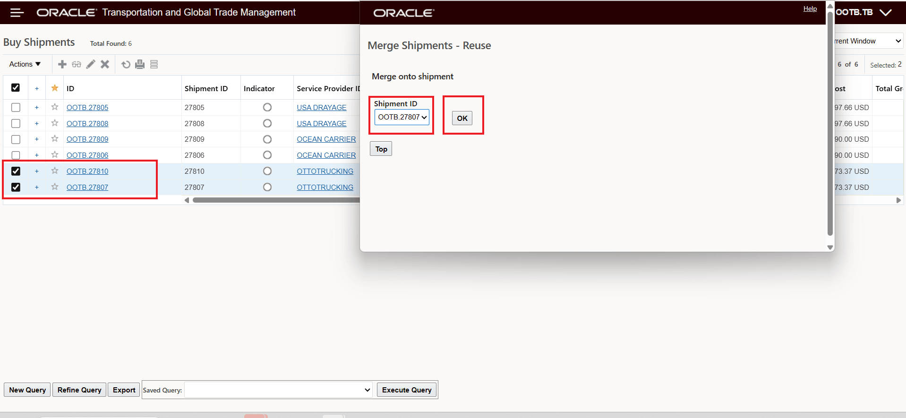Screen dimensions: 906x418
Task: Star the OOTB.27805 shipment row
Action: click(x=55, y=107)
